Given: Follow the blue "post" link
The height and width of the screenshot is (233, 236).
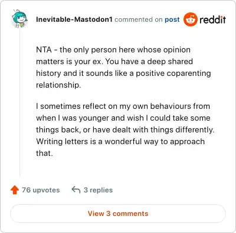Looking at the screenshot, I should point(172,19).
